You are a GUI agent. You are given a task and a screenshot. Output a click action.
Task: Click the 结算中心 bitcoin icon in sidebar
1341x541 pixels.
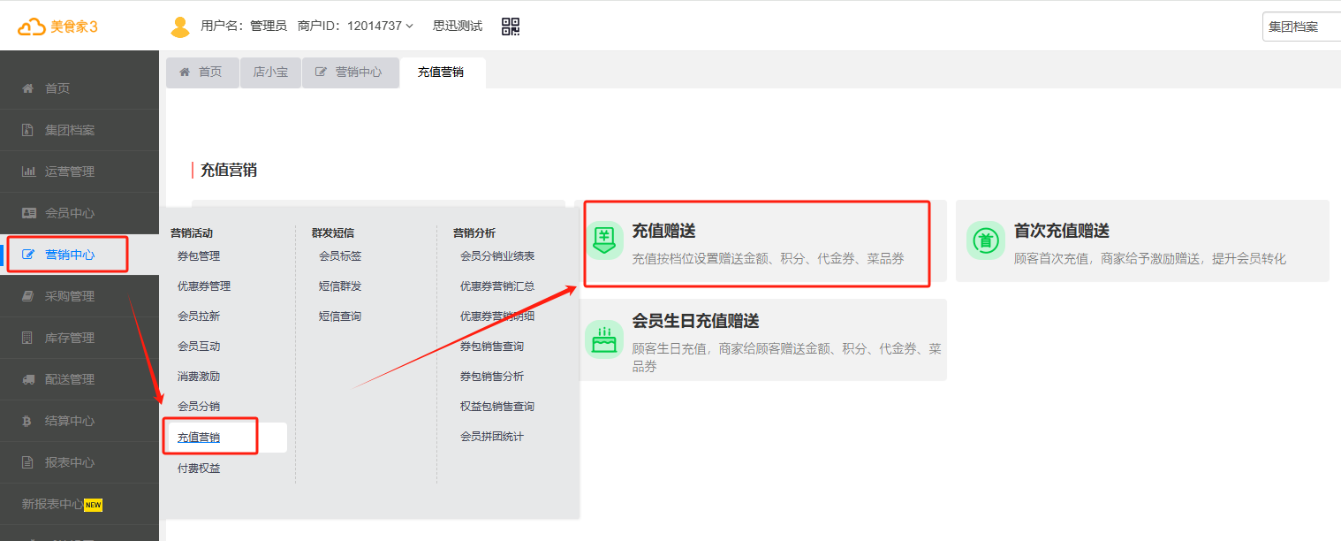(x=28, y=421)
